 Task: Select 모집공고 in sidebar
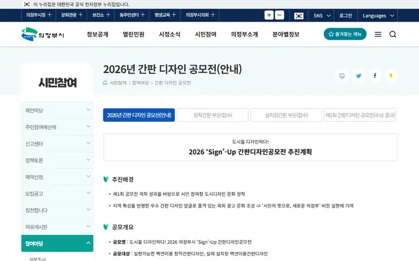pos(34,194)
